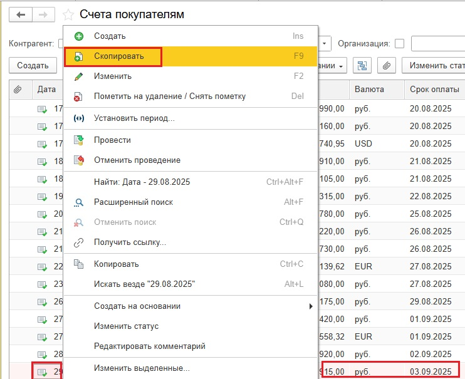
Task: Click document icon in the 22.08.2025 row
Action: click(x=42, y=197)
